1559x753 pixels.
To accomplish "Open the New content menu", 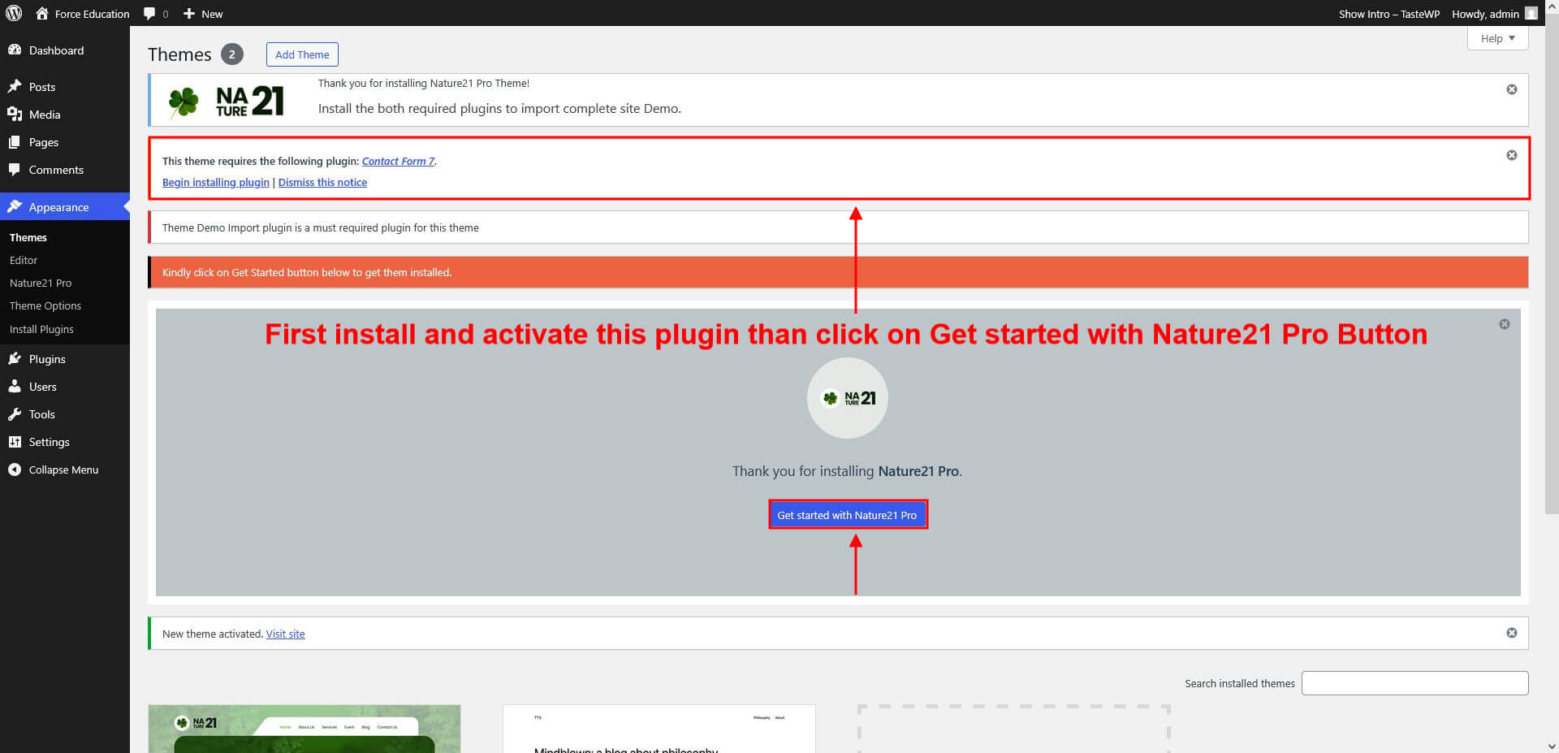I will click(203, 14).
